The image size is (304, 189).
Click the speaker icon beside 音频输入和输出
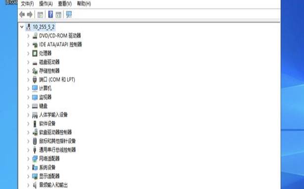[35, 185]
